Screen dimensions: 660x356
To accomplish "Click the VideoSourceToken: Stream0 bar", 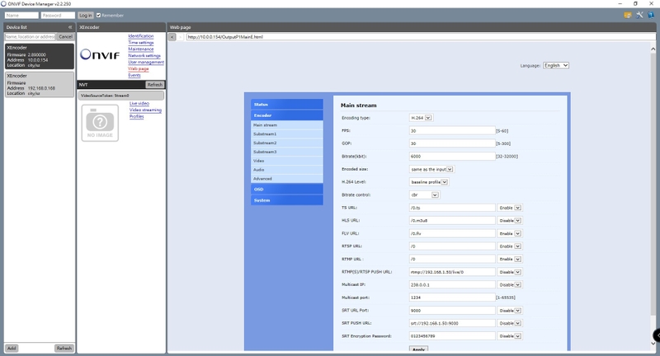I will pyautogui.click(x=120, y=96).
